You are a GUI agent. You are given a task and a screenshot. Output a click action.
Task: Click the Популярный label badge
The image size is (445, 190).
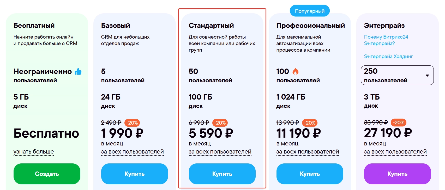click(310, 11)
